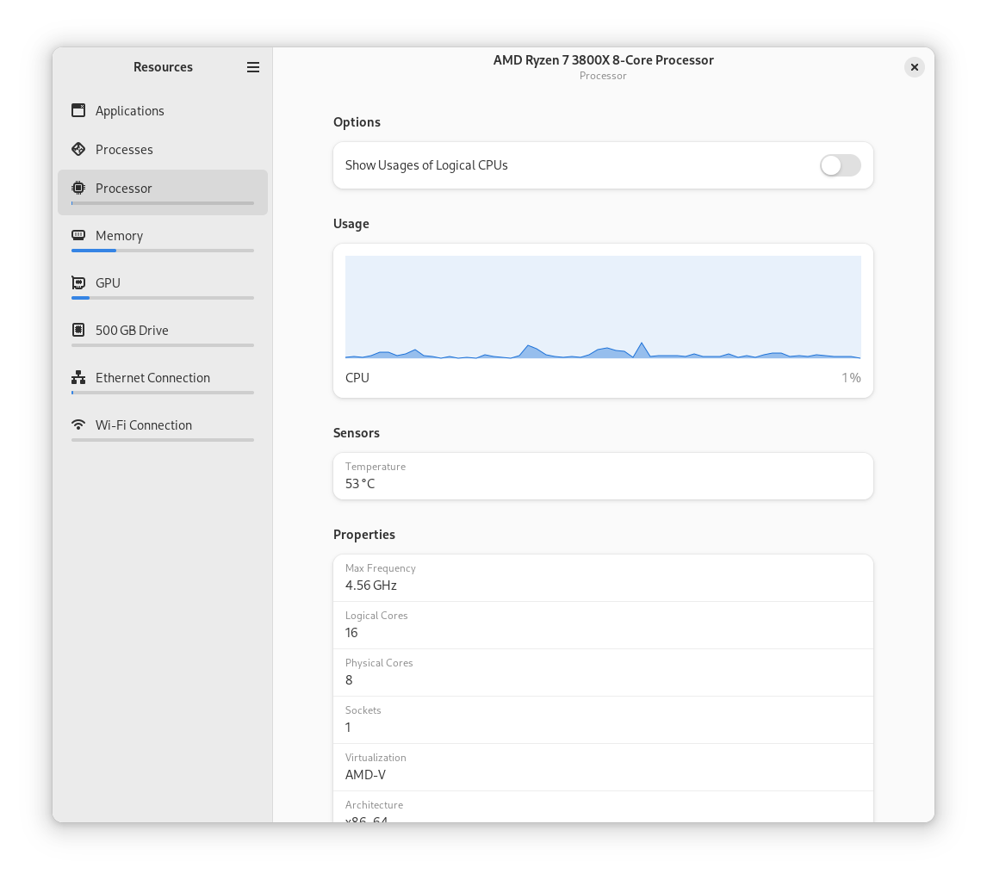Click the 500 GB Drive icon
Viewport: 987px width, 880px height.
(78, 330)
